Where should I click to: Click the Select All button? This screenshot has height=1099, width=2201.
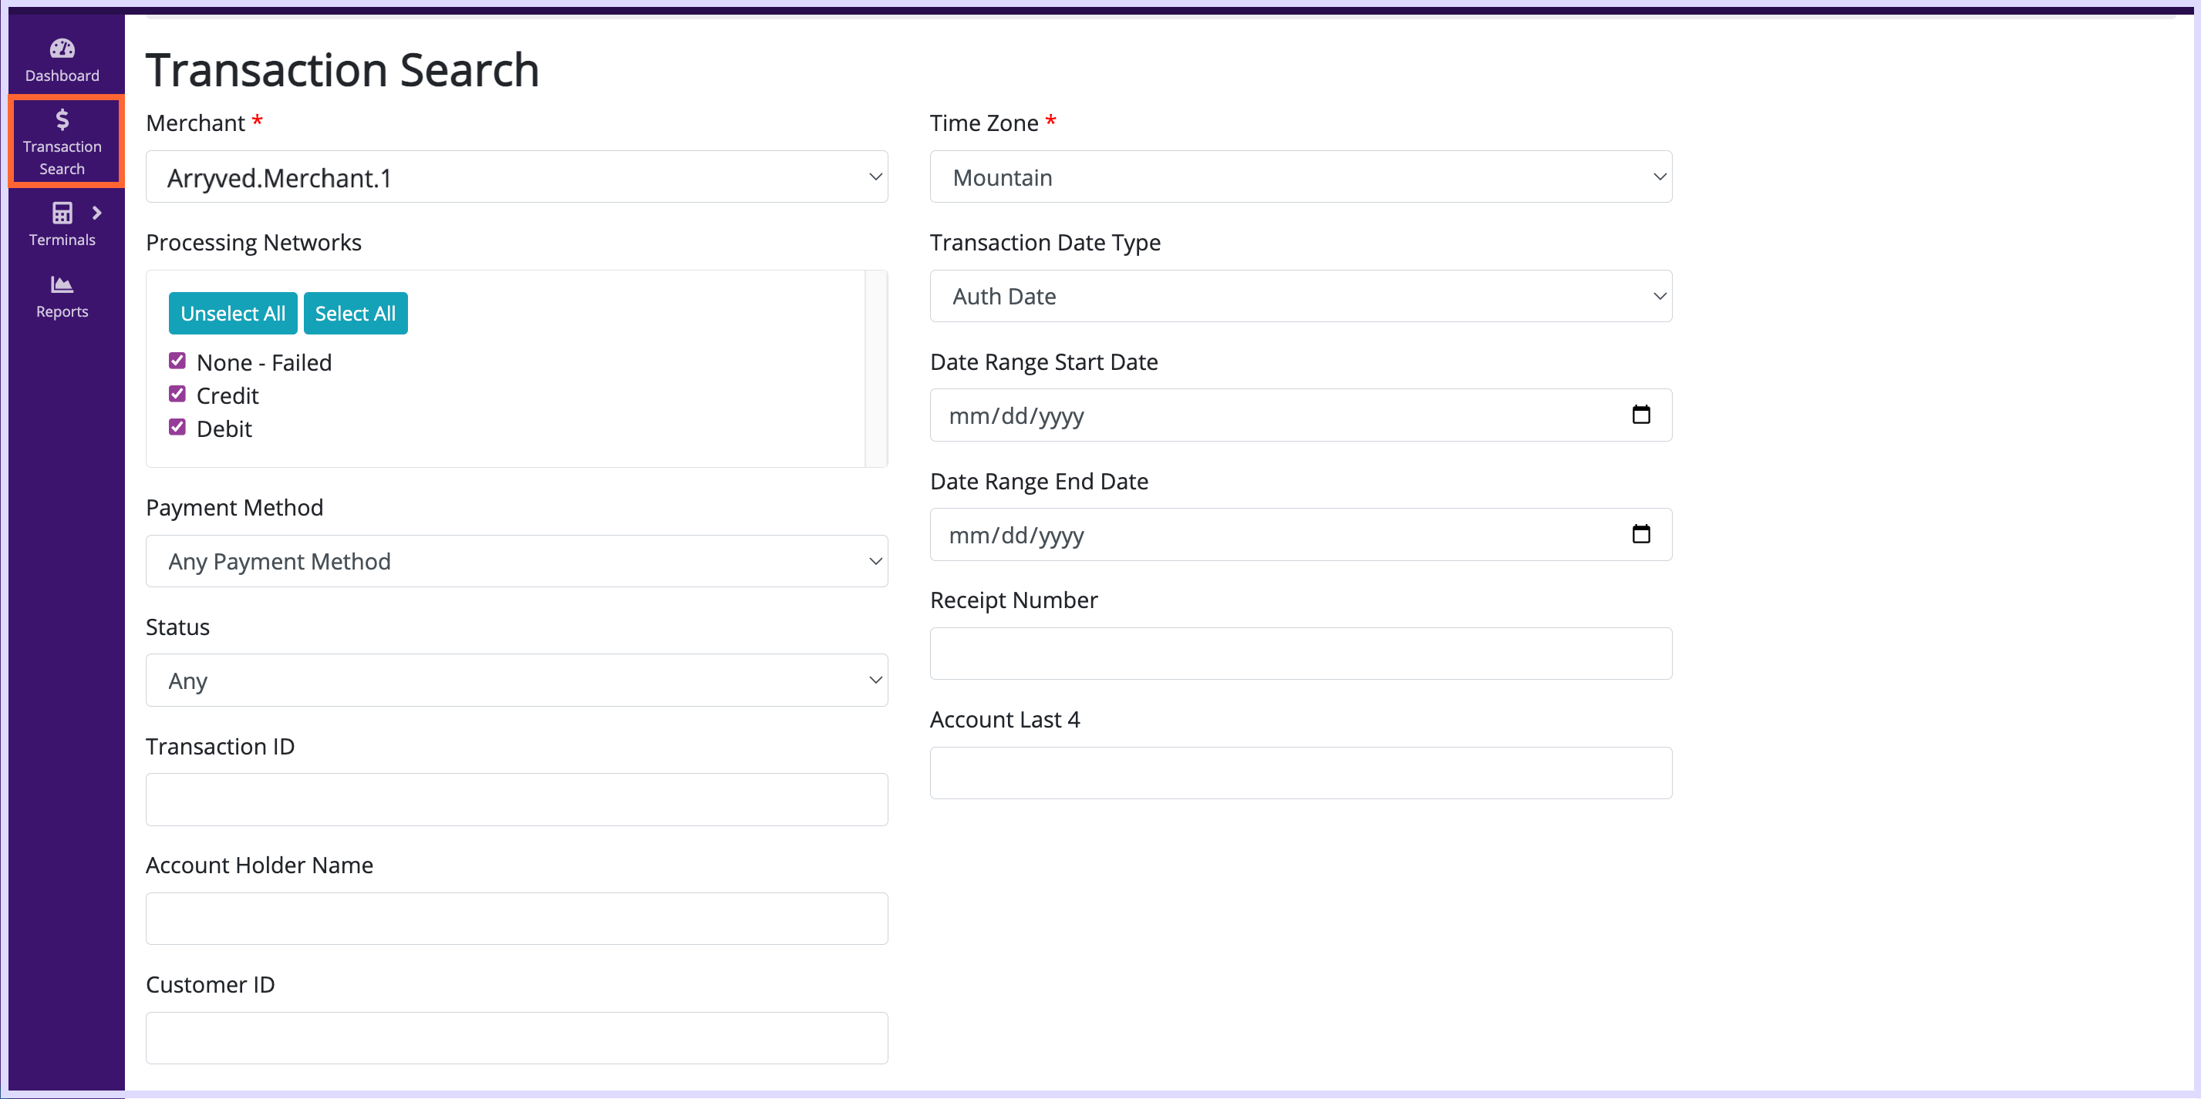(355, 314)
